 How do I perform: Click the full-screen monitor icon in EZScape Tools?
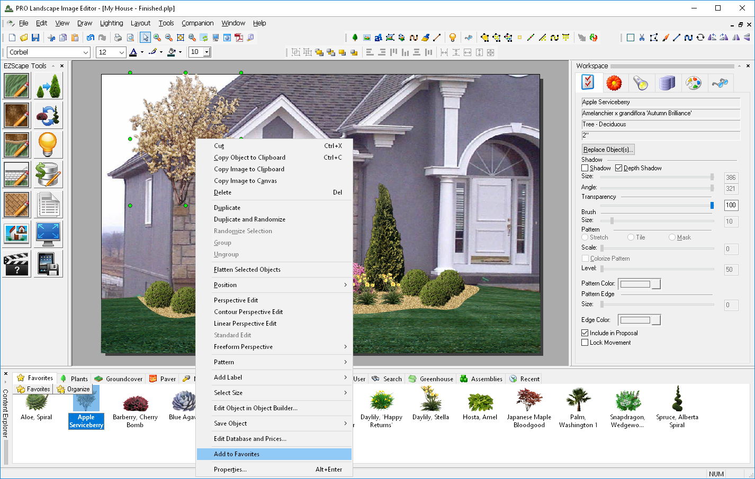tap(48, 234)
